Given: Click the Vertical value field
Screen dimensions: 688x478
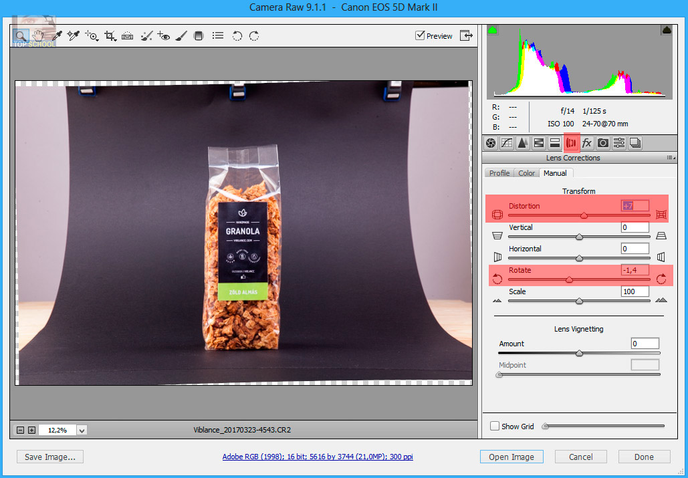Looking at the screenshot, I should [635, 227].
